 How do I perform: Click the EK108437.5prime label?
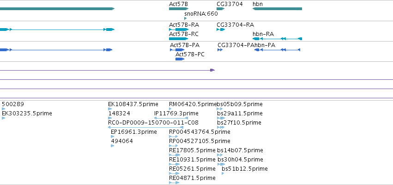click(133, 104)
